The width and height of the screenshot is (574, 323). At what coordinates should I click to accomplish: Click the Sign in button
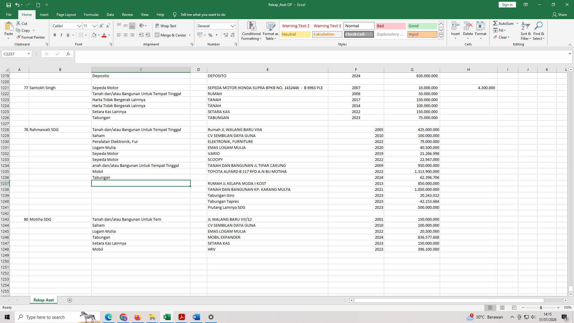507,4
